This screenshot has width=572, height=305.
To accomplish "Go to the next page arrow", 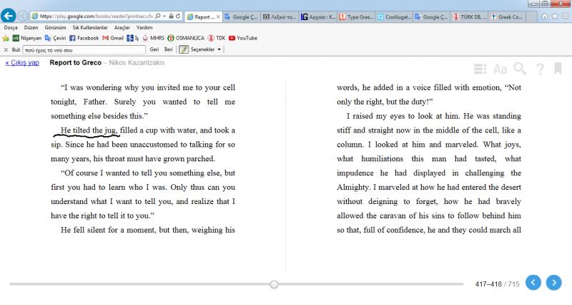I will point(553,283).
